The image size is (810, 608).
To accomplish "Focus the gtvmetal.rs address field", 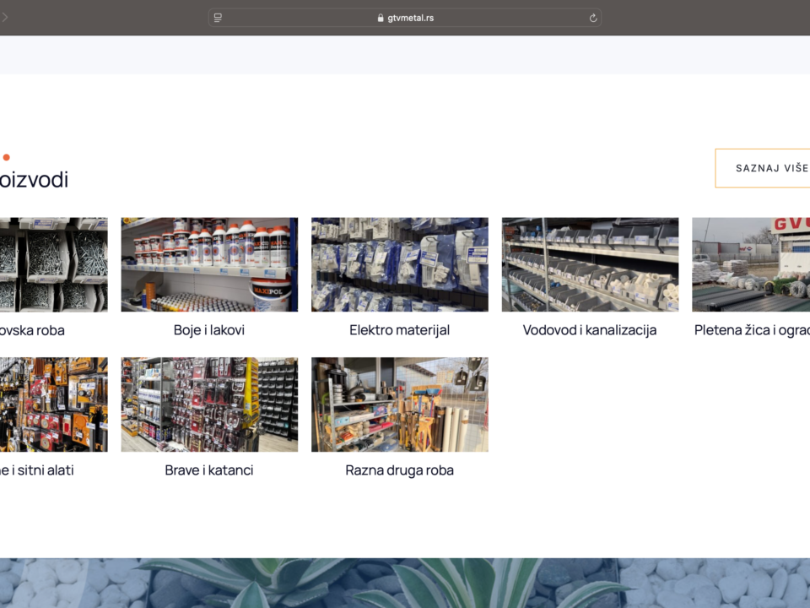I will coord(411,18).
